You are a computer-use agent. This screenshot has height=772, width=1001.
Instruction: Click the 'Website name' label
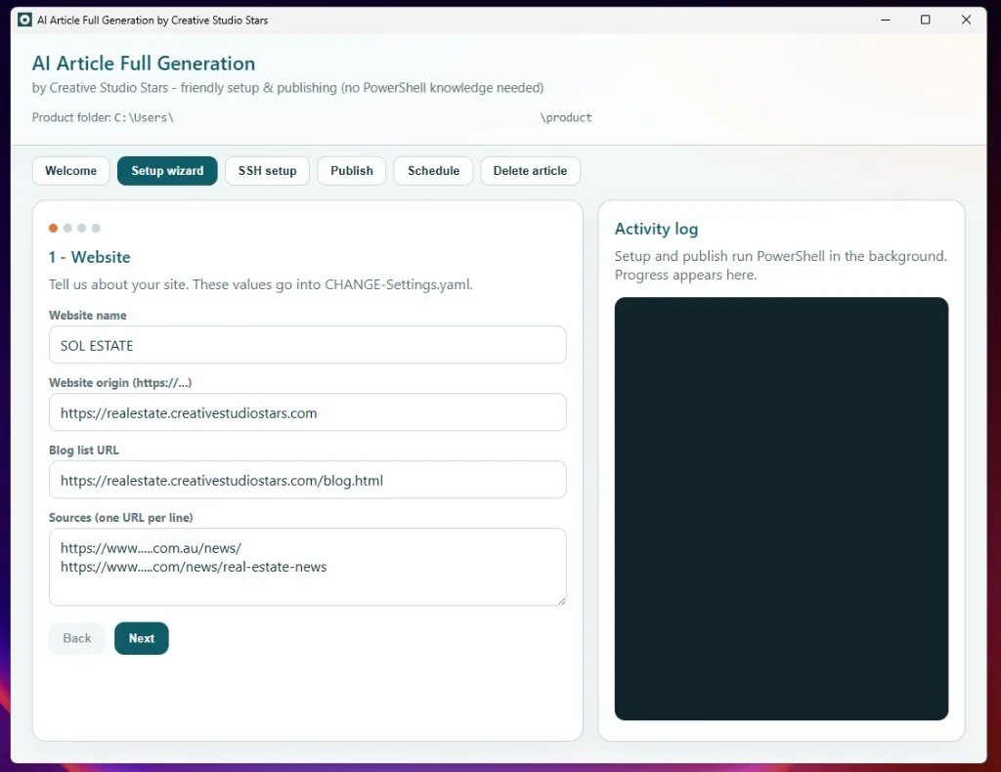click(87, 316)
